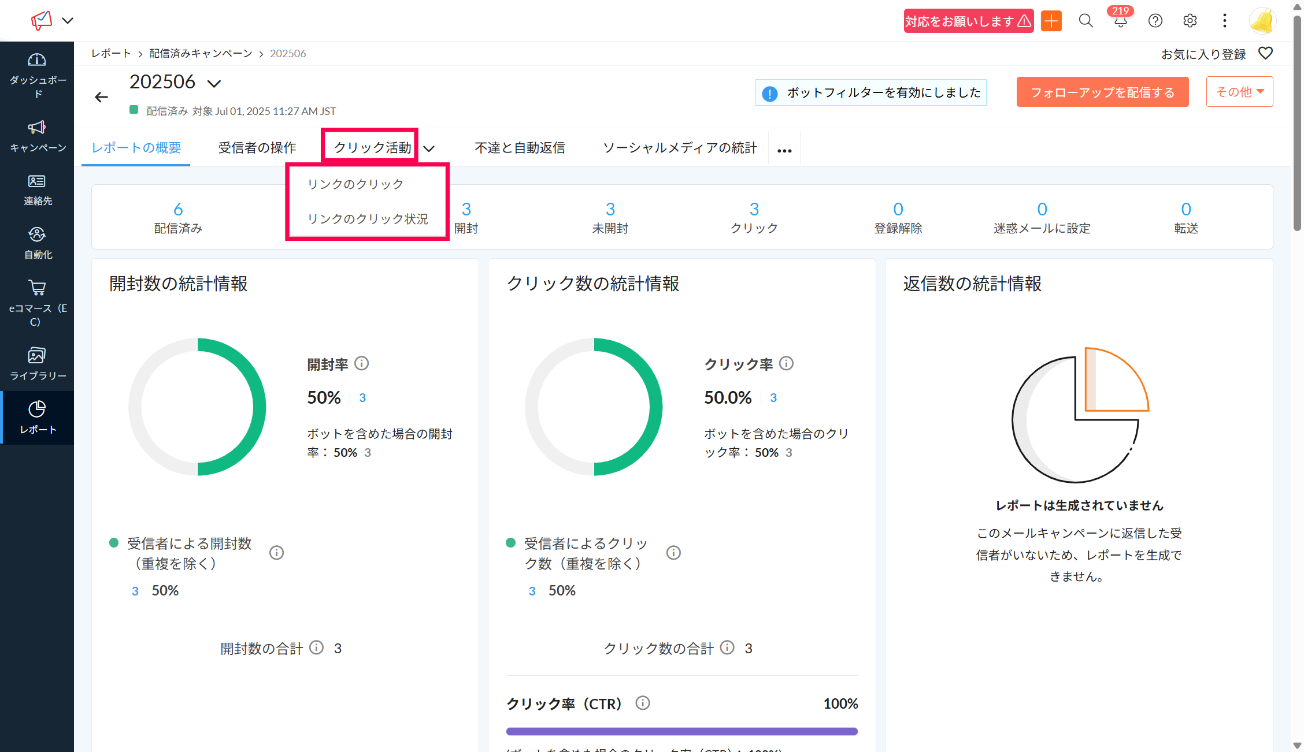Click the purple CTR progress bar
Screen dimensions: 1304x752
[681, 731]
